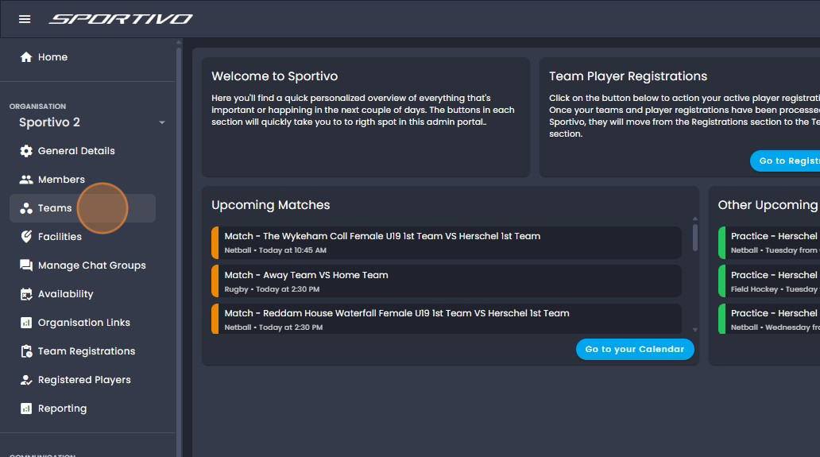820x457 pixels.
Task: Click the ORGANISATION section label
Action: pos(37,107)
